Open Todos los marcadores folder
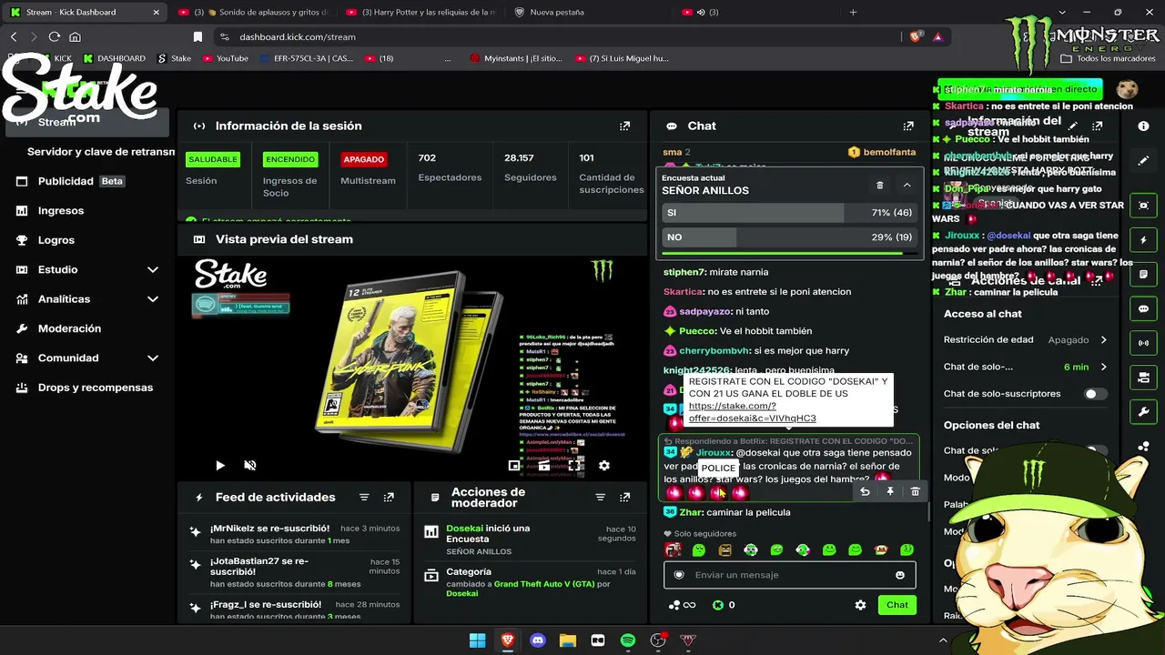This screenshot has width=1165, height=655. [x=1108, y=58]
